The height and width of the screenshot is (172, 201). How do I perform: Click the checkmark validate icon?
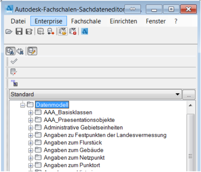[14, 61]
